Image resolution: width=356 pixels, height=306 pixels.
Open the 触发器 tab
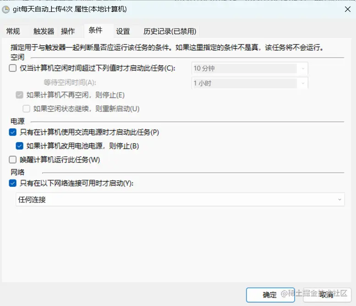(x=44, y=31)
